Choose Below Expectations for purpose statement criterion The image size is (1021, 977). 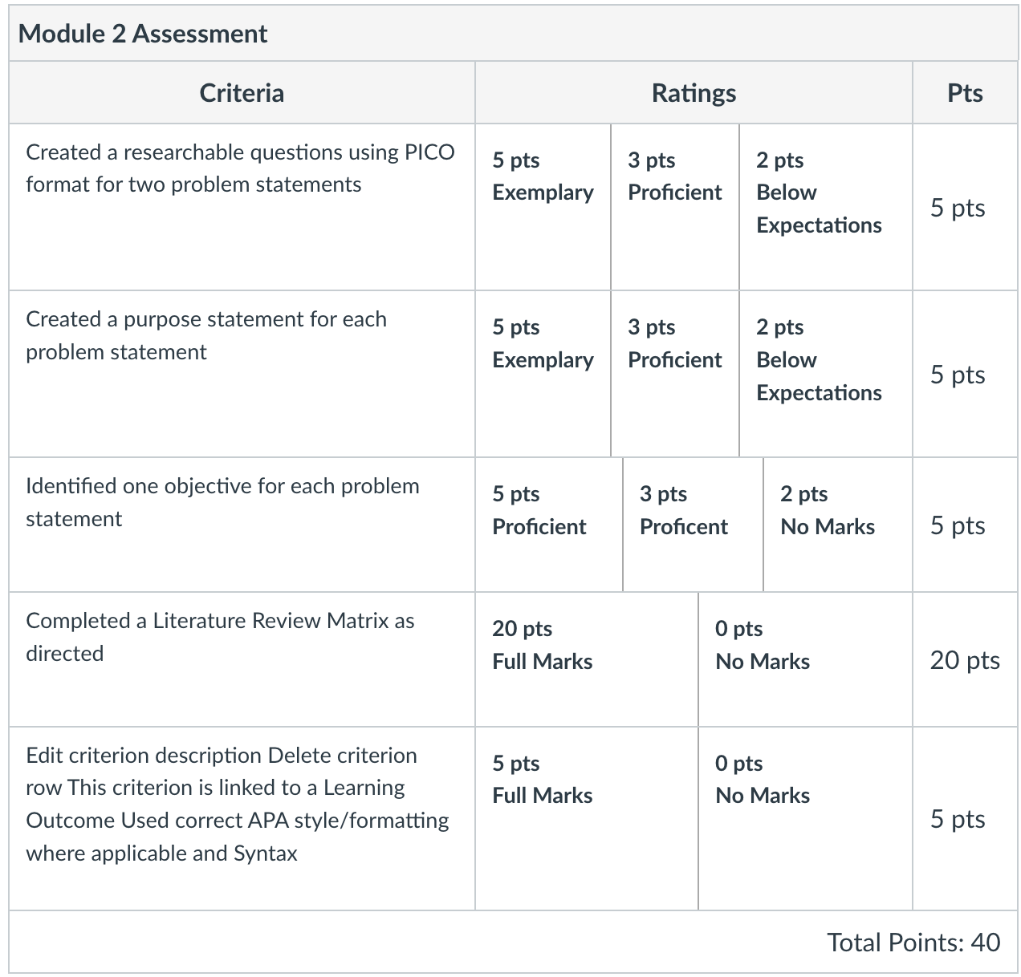coord(826,375)
